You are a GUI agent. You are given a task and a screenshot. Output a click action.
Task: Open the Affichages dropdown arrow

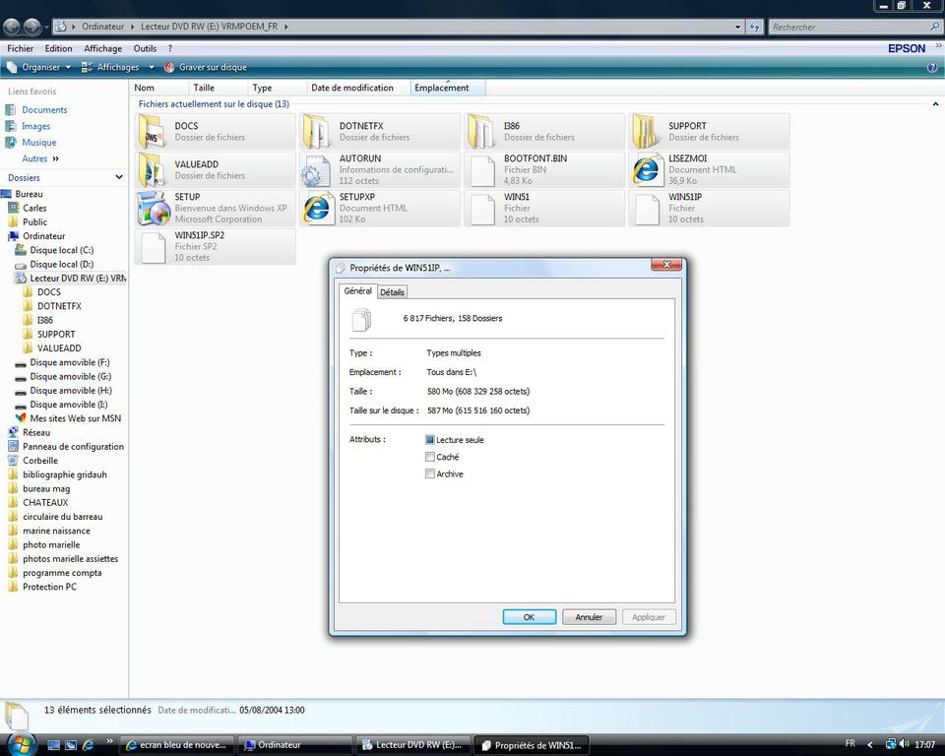tap(152, 67)
